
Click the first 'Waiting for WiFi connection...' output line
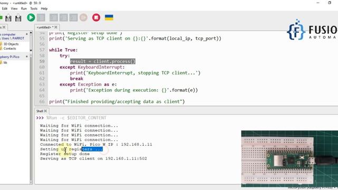pyautogui.click(x=79, y=126)
